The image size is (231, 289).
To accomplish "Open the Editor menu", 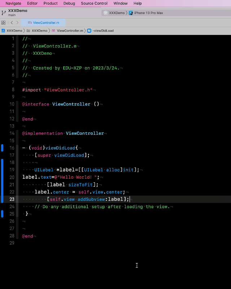I will (x=32, y=3).
